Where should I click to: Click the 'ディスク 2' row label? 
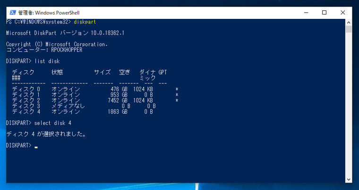point(26,100)
